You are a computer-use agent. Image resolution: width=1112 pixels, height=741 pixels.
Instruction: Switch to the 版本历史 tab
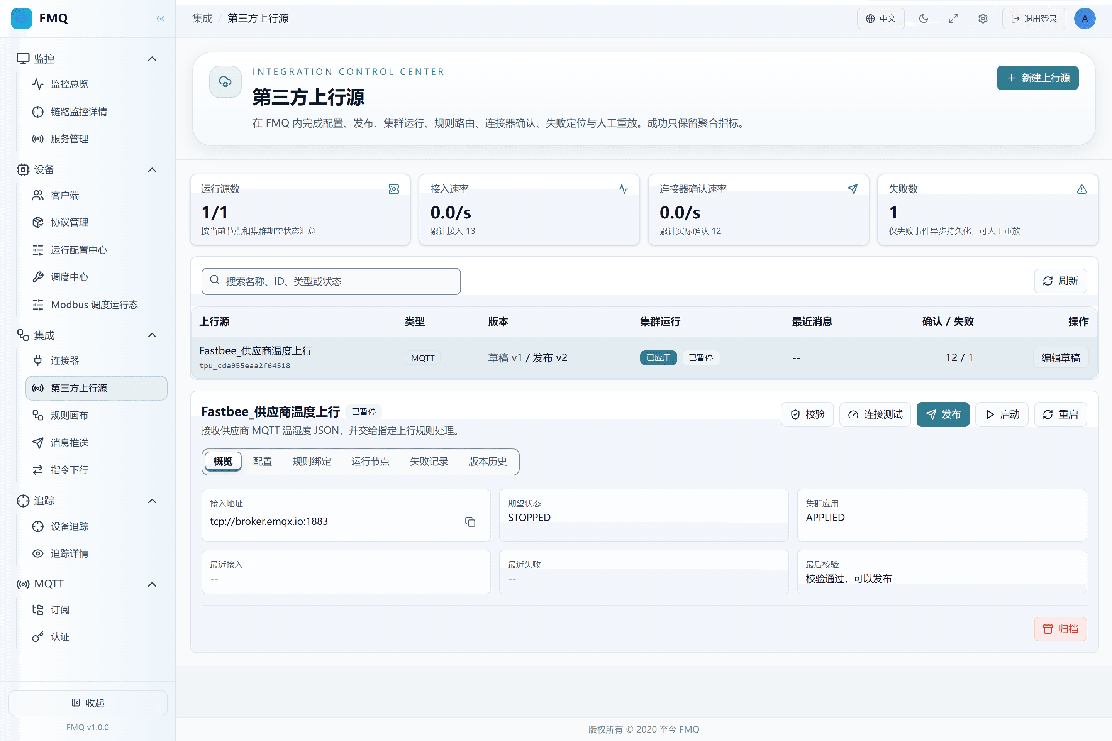[x=487, y=461]
